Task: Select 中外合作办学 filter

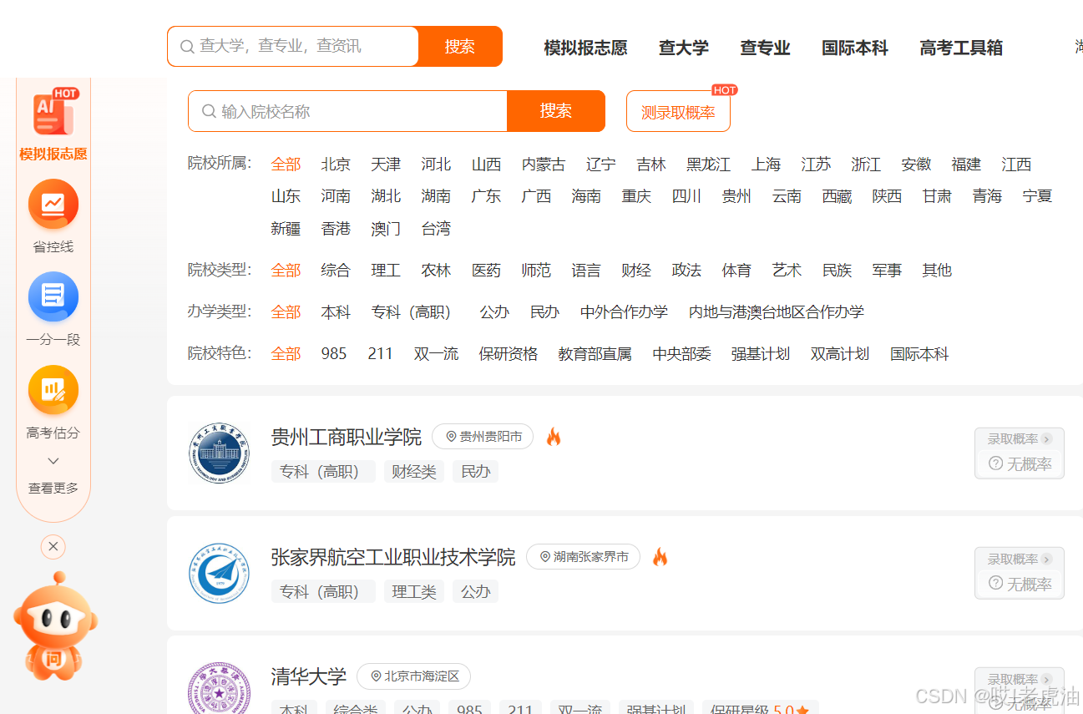Action: pyautogui.click(x=624, y=312)
